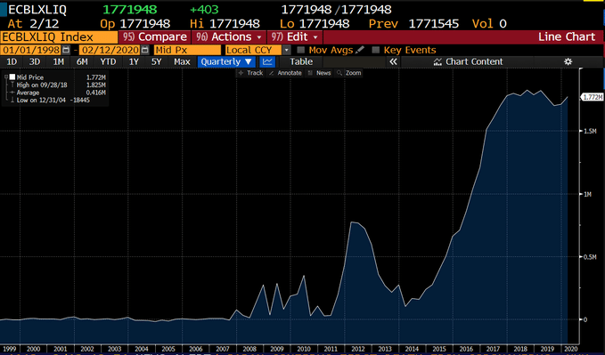Image resolution: width=605 pixels, height=355 pixels.
Task: Enable the Key Events checkbox
Action: pyautogui.click(x=376, y=50)
